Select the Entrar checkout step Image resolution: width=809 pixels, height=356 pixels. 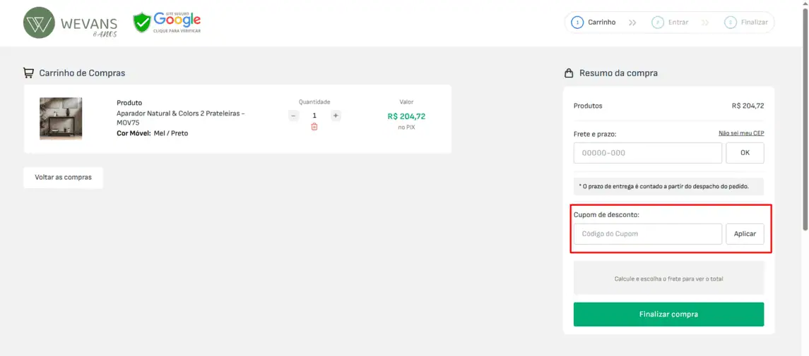tap(671, 23)
